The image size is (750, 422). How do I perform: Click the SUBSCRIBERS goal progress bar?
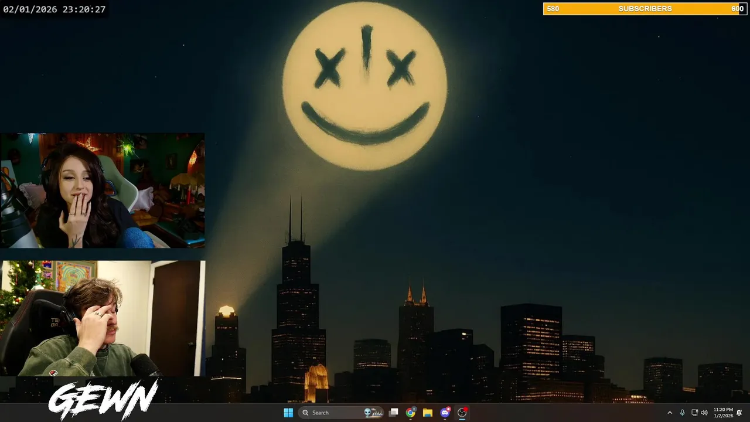click(x=645, y=9)
